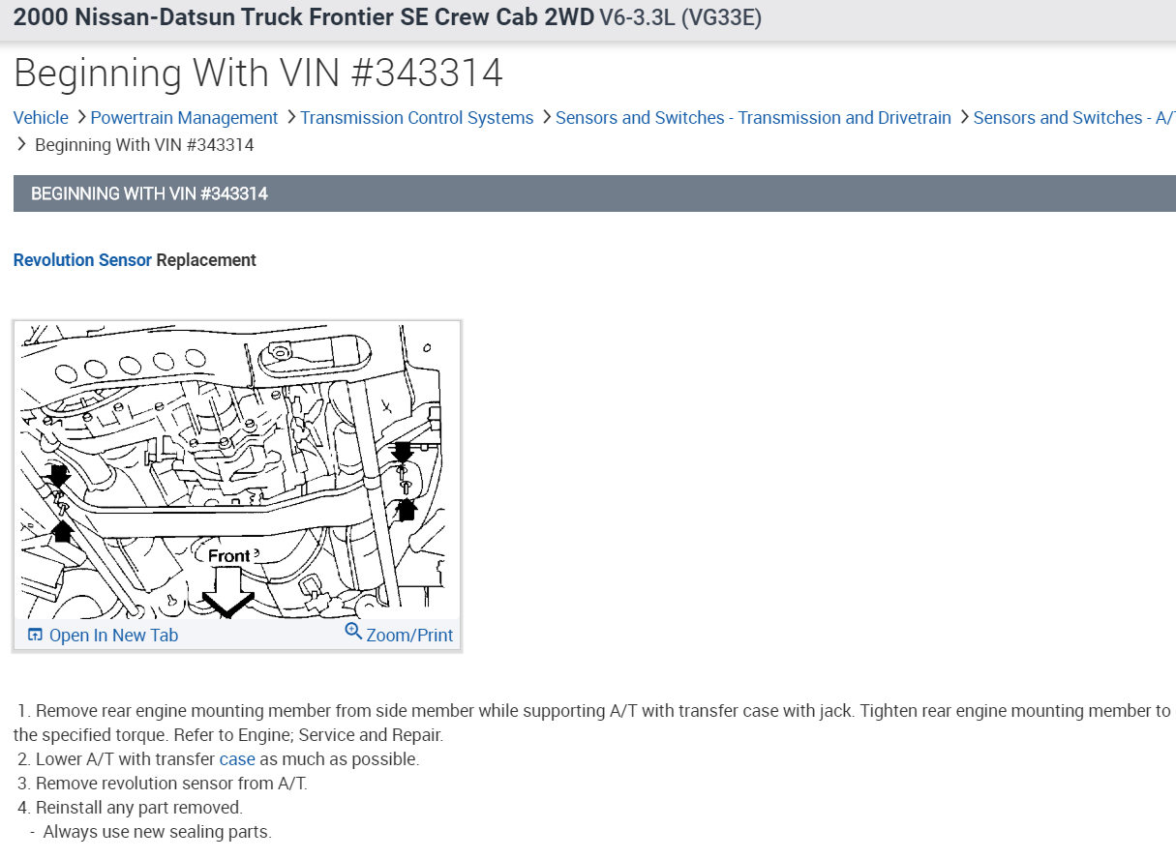Open Transmission Control Systems breadcrumb
The height and width of the screenshot is (859, 1176).
(x=416, y=118)
